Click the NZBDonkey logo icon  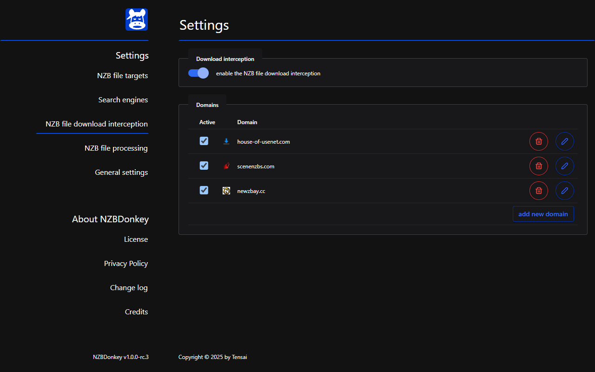click(x=136, y=20)
